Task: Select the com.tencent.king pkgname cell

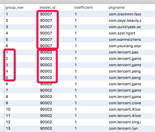Action: point(125,122)
